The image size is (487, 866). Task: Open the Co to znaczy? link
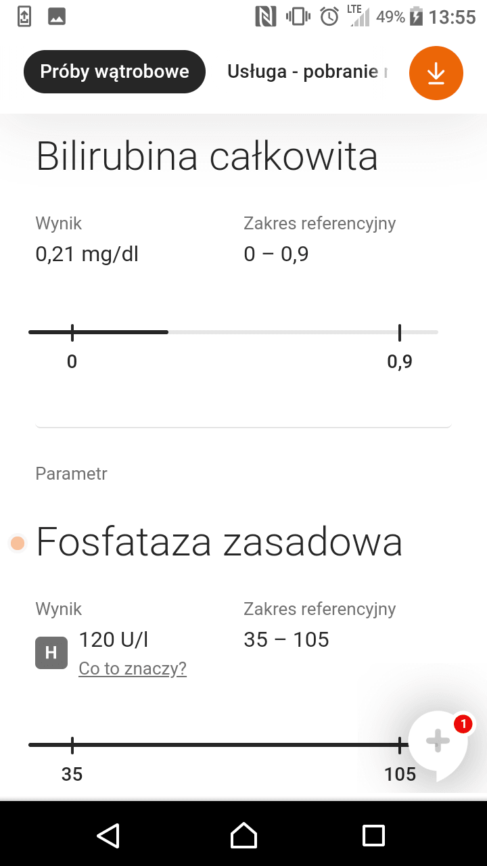[x=133, y=668]
